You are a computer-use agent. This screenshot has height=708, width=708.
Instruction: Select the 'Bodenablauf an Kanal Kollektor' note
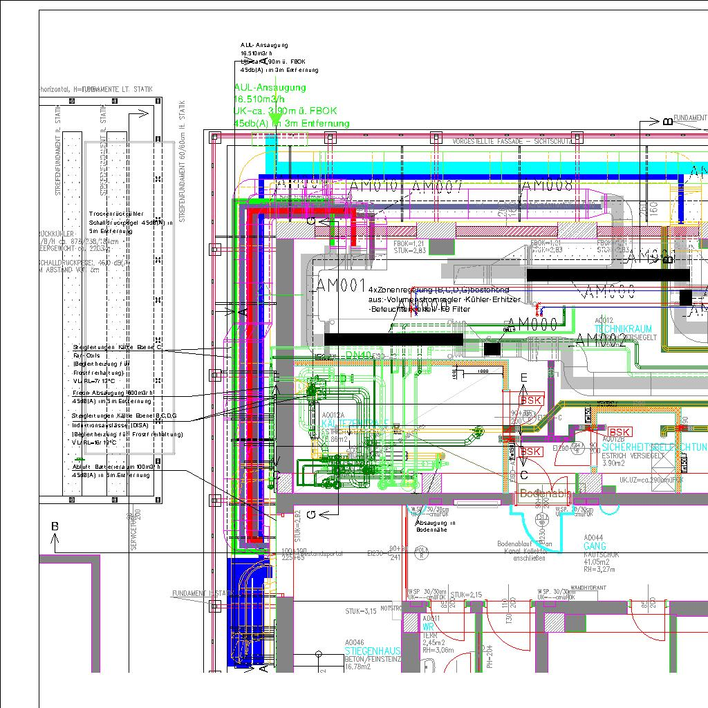tap(524, 548)
